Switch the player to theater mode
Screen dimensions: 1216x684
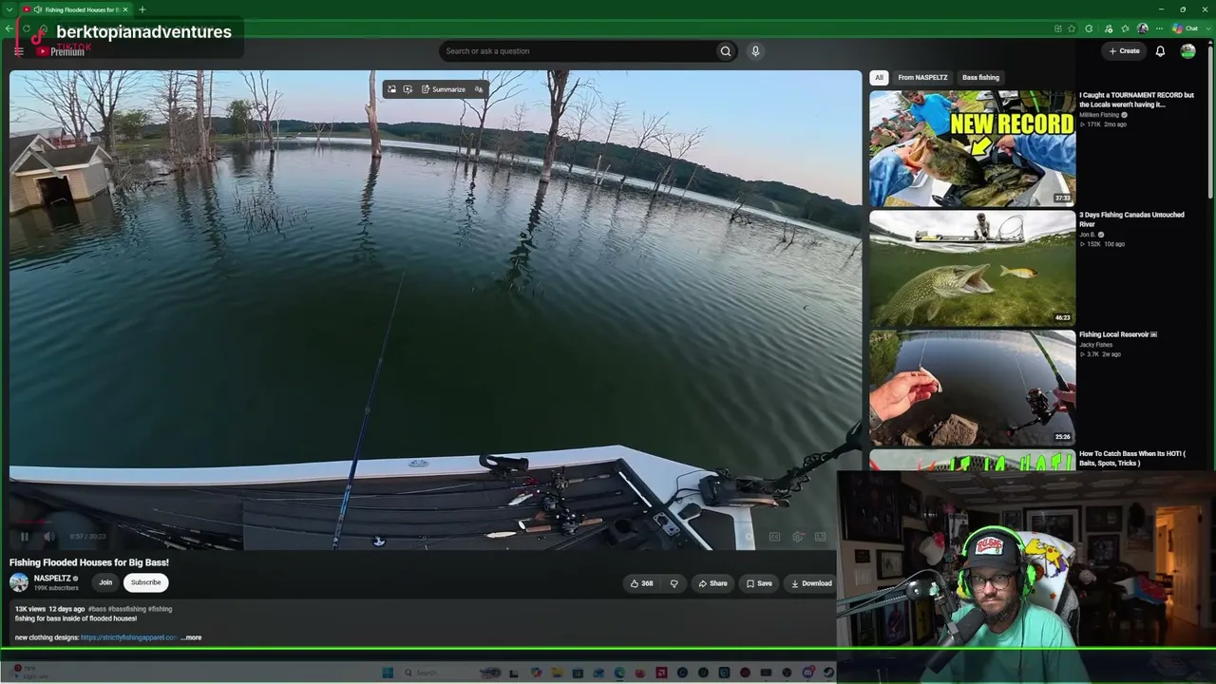click(821, 537)
